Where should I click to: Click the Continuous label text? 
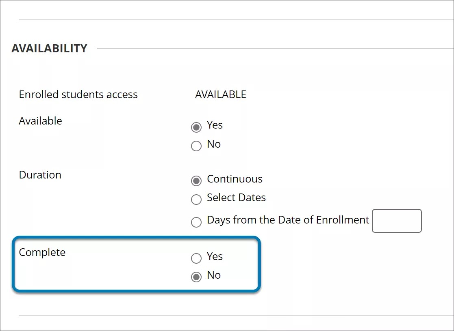235,179
